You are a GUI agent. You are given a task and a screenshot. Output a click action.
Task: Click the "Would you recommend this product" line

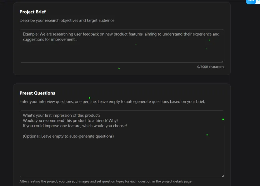pos(70,120)
